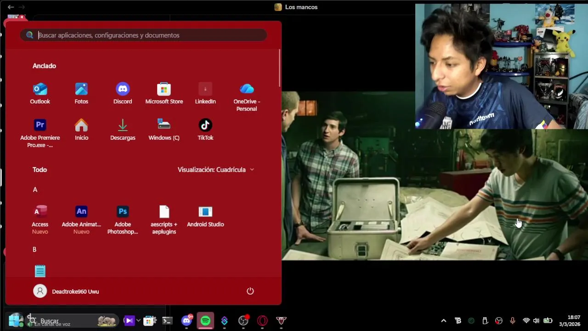Expand the Visualización: Cuadrícula dropdown
The width and height of the screenshot is (588, 331).
(216, 170)
